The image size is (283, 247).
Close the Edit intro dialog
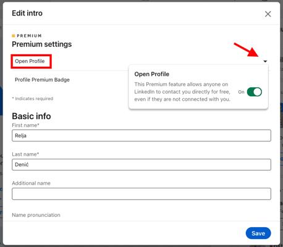(268, 14)
